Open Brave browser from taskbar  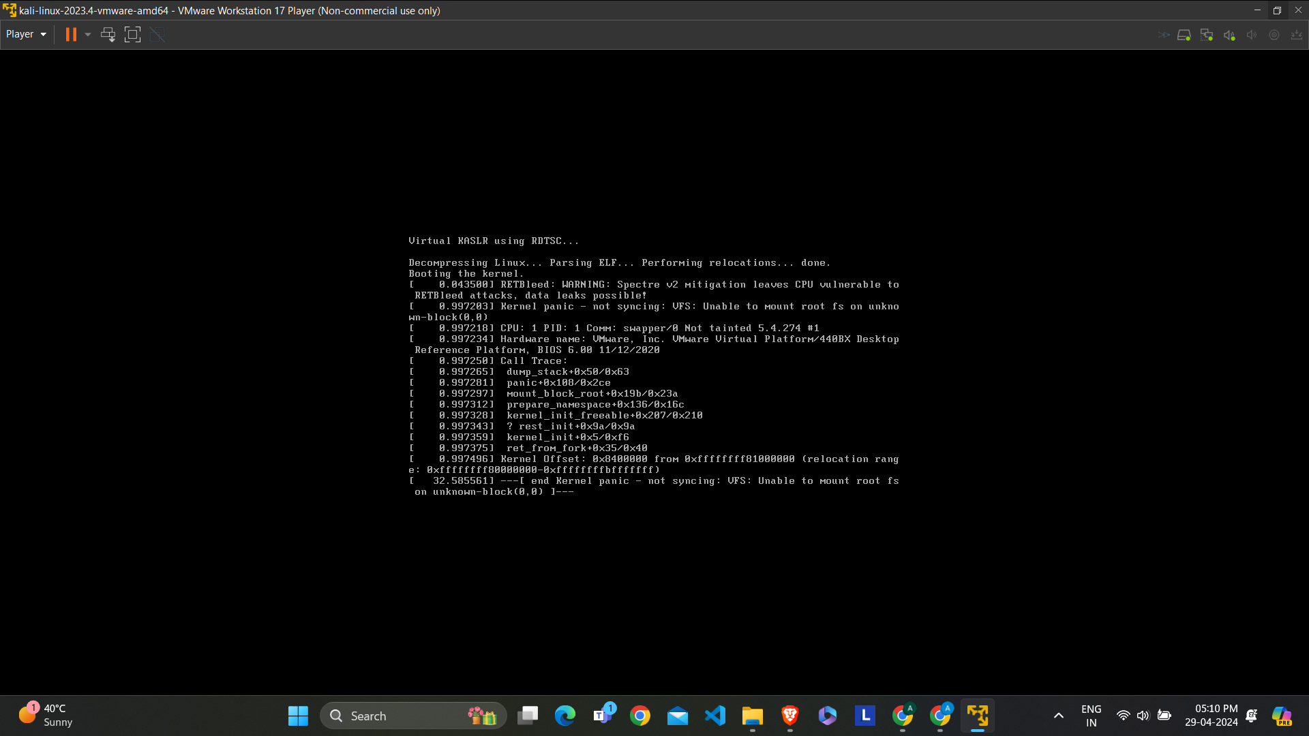[x=790, y=716]
